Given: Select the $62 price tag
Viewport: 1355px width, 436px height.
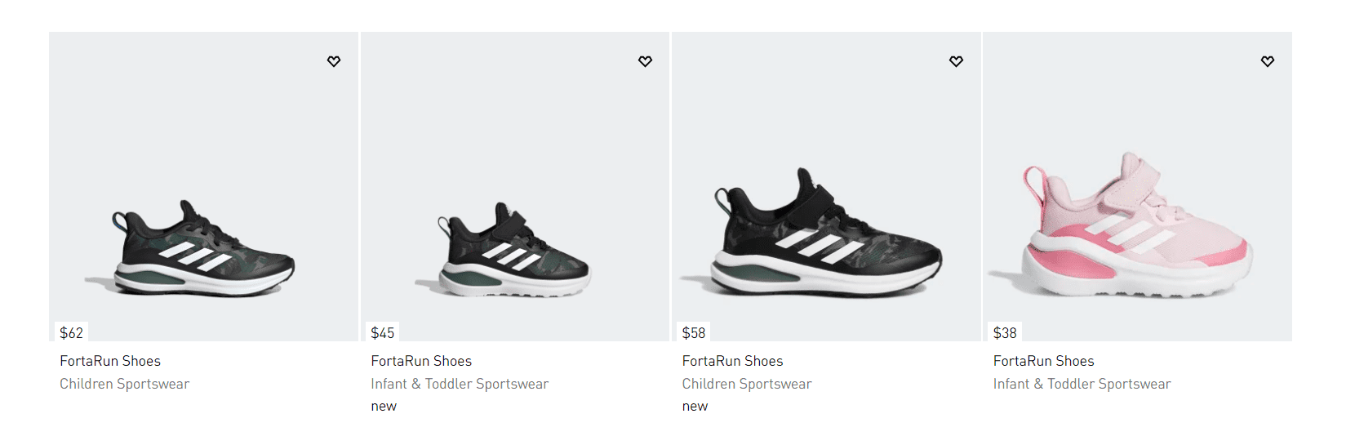Looking at the screenshot, I should 71,332.
